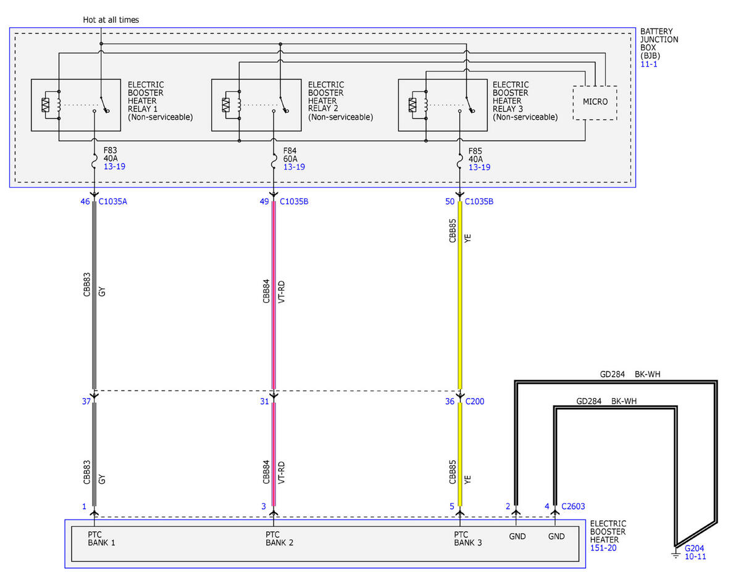Select pin 4 of connector C2603
Image resolution: width=741 pixels, height=572 pixels.
coord(547,507)
